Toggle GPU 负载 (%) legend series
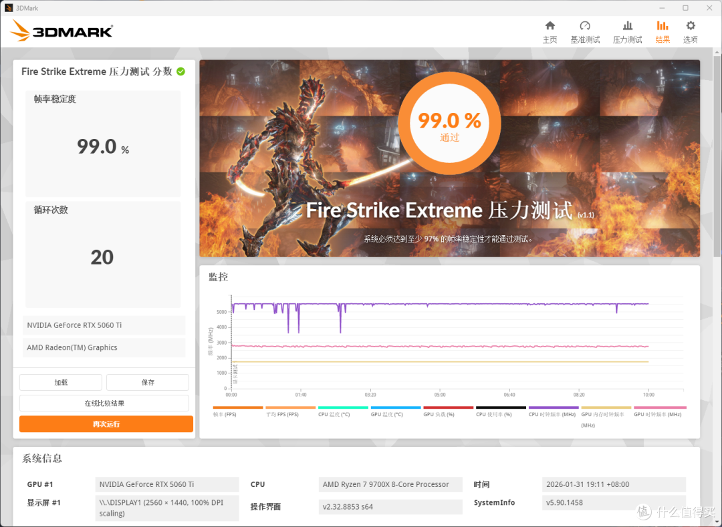 [x=448, y=411]
